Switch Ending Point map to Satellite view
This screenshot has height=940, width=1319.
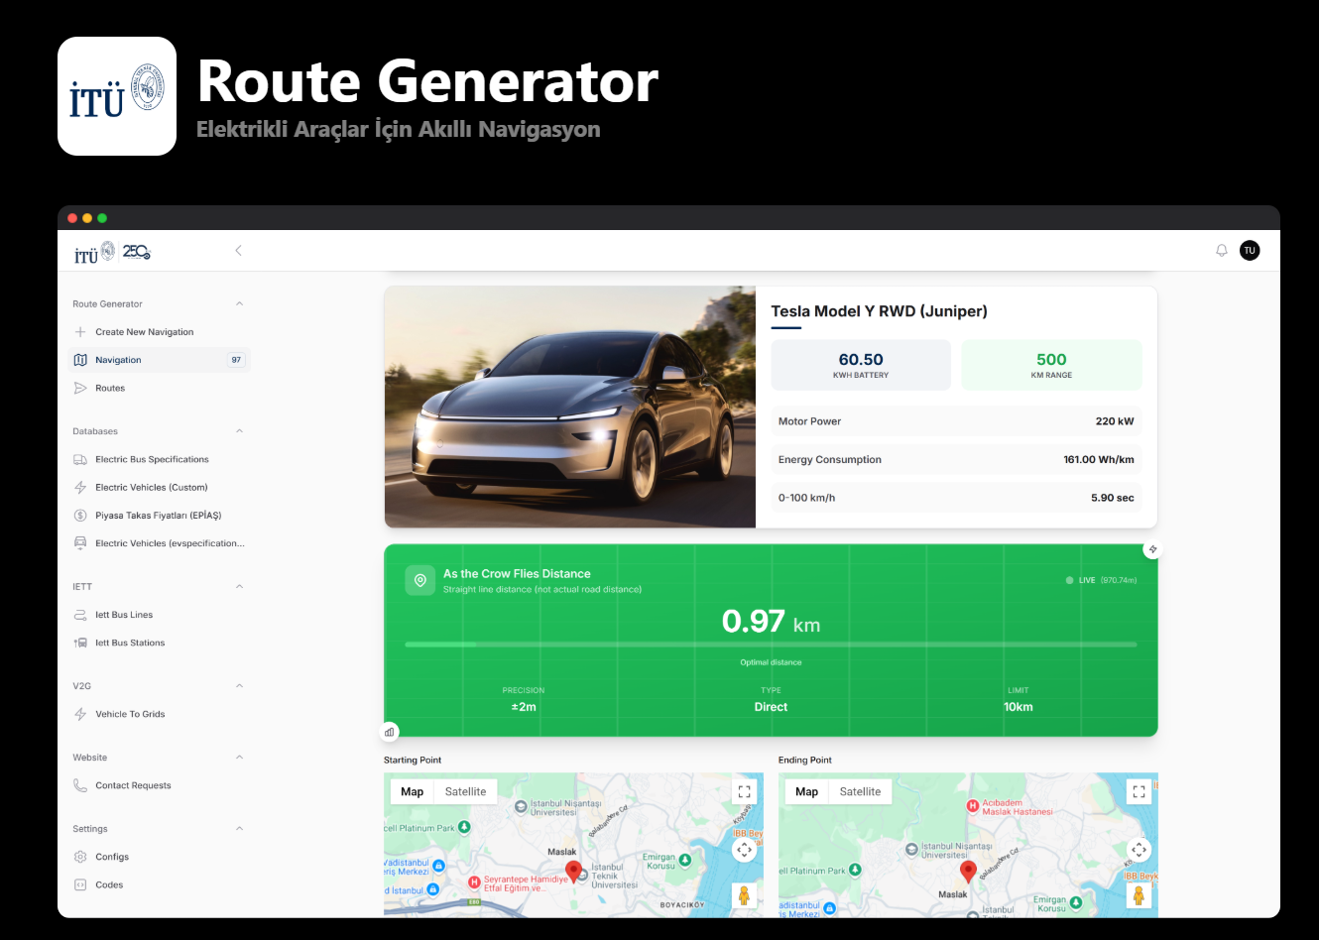(861, 791)
